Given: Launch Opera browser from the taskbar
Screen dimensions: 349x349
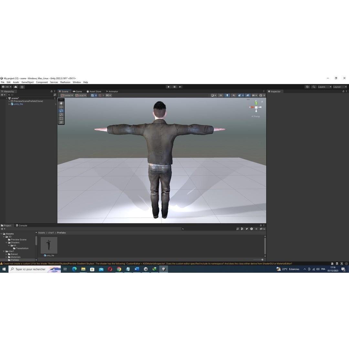Looking at the screenshot, I should pyautogui.click(x=110, y=269).
